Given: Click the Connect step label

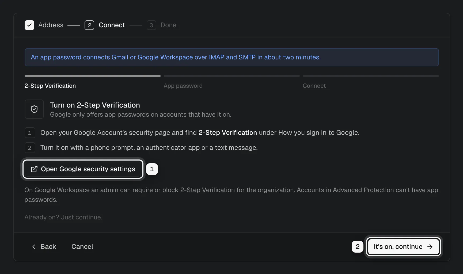Looking at the screenshot, I should [x=112, y=25].
